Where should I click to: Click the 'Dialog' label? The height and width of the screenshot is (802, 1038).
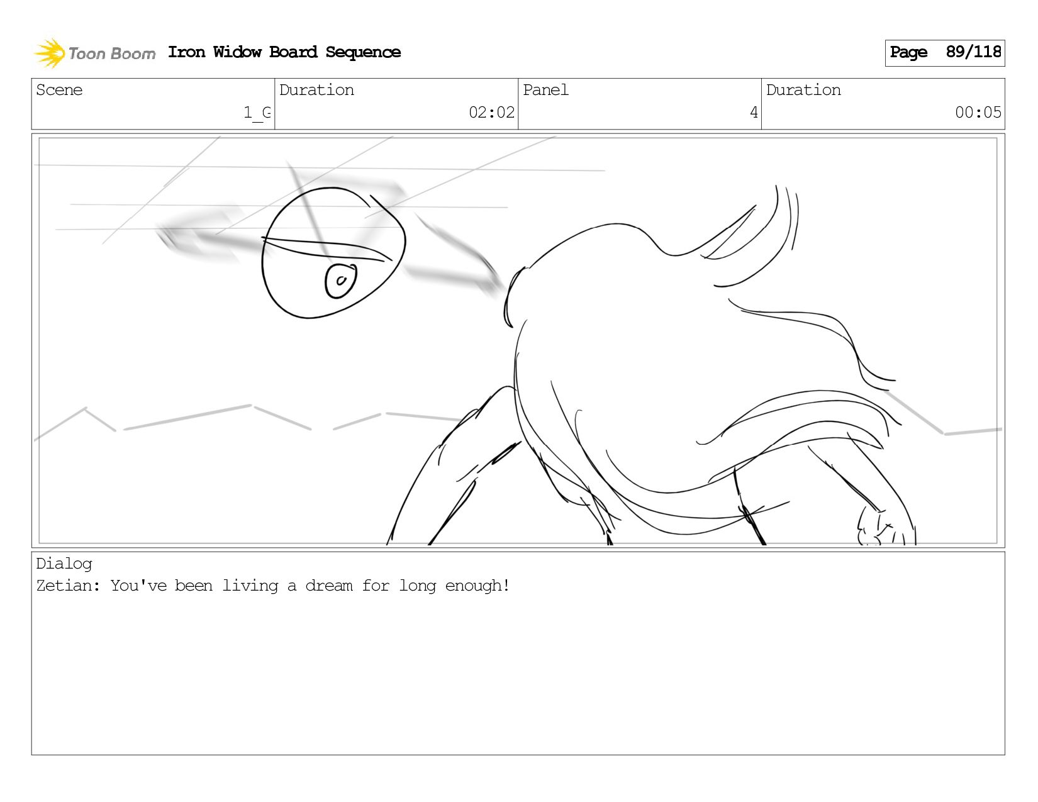(x=64, y=564)
